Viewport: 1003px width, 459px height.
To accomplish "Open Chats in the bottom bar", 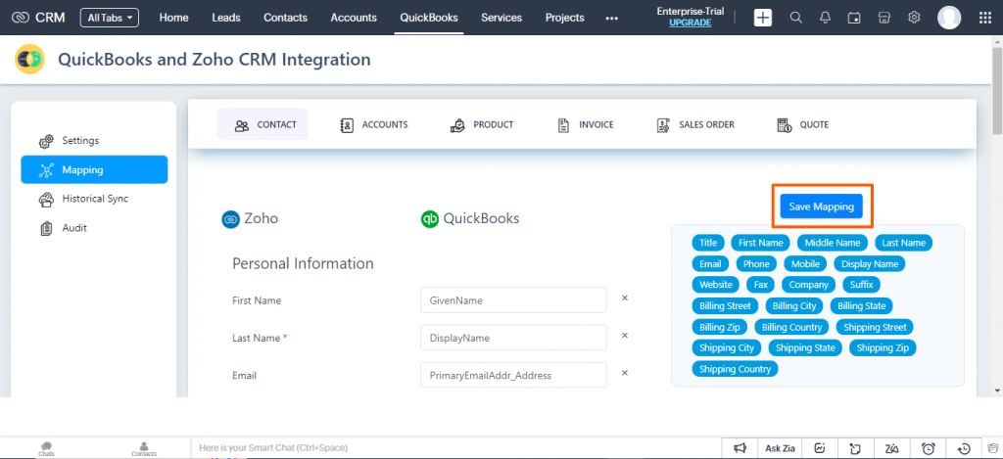I will [x=46, y=449].
